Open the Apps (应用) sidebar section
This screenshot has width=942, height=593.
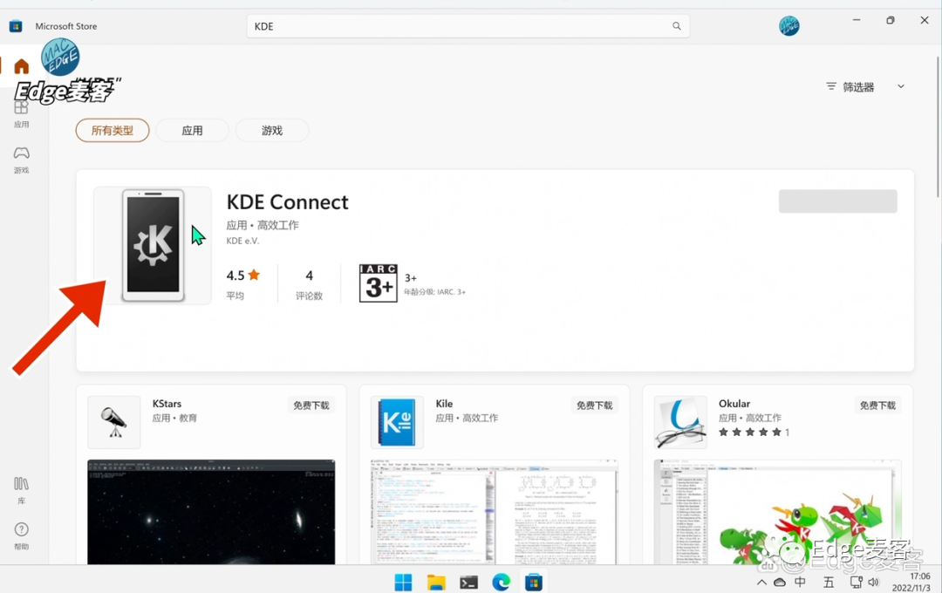[x=21, y=114]
